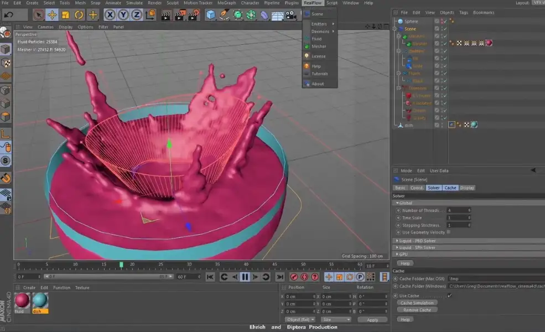Uncheck the Use Cache checkbox

449,295
